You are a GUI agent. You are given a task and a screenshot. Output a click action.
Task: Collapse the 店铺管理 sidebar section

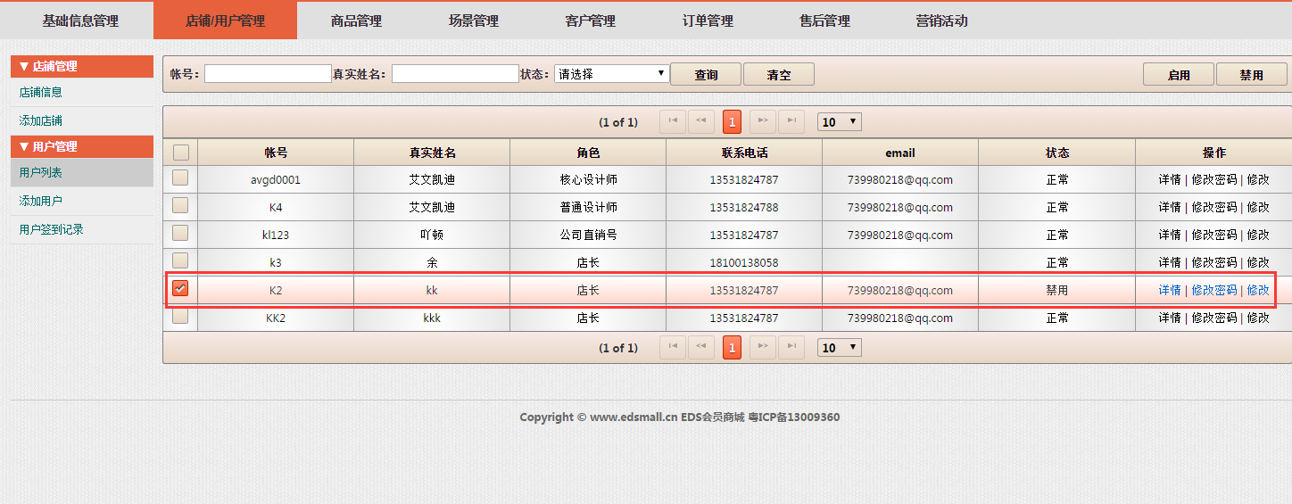click(x=81, y=66)
